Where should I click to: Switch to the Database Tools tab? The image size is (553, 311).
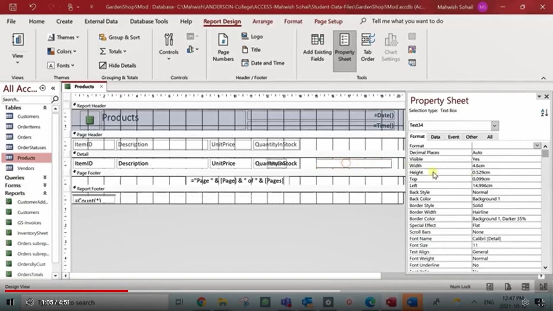pyautogui.click(x=149, y=21)
